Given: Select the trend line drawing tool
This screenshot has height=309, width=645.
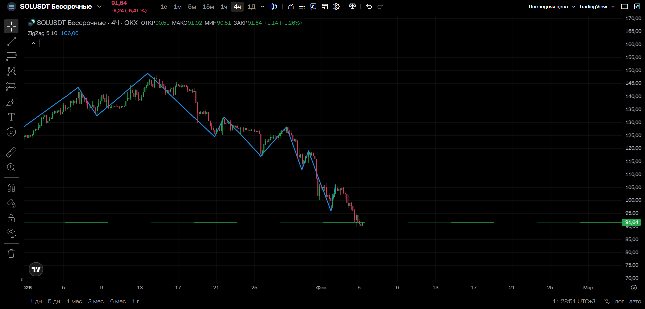Looking at the screenshot, I should pyautogui.click(x=11, y=42).
